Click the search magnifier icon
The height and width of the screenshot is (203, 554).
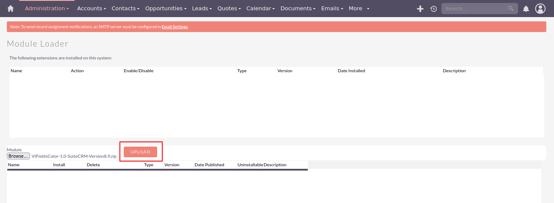click(511, 9)
